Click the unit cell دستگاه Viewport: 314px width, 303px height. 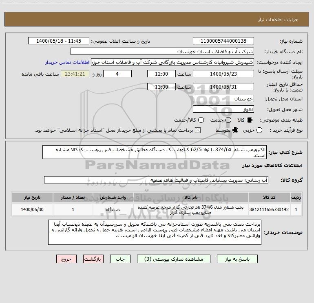(x=113, y=209)
